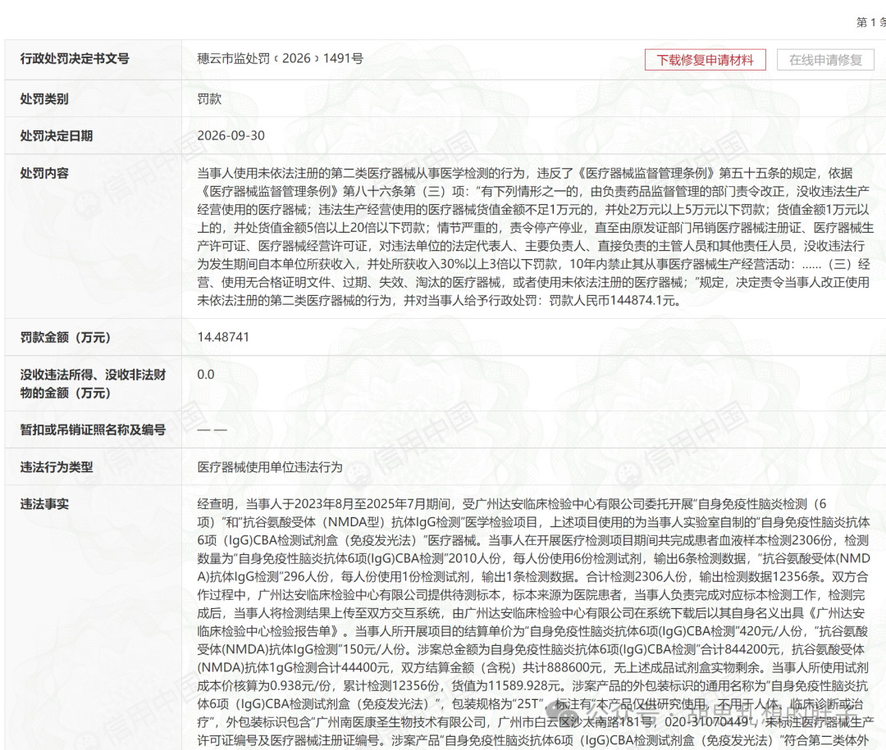Click the 处罚内容 label
Screen dimensions: 886x750
pyautogui.click(x=44, y=174)
